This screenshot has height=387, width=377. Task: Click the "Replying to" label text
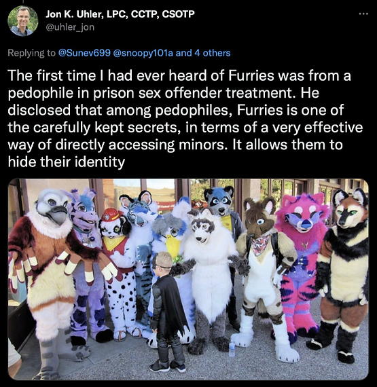tap(32, 53)
